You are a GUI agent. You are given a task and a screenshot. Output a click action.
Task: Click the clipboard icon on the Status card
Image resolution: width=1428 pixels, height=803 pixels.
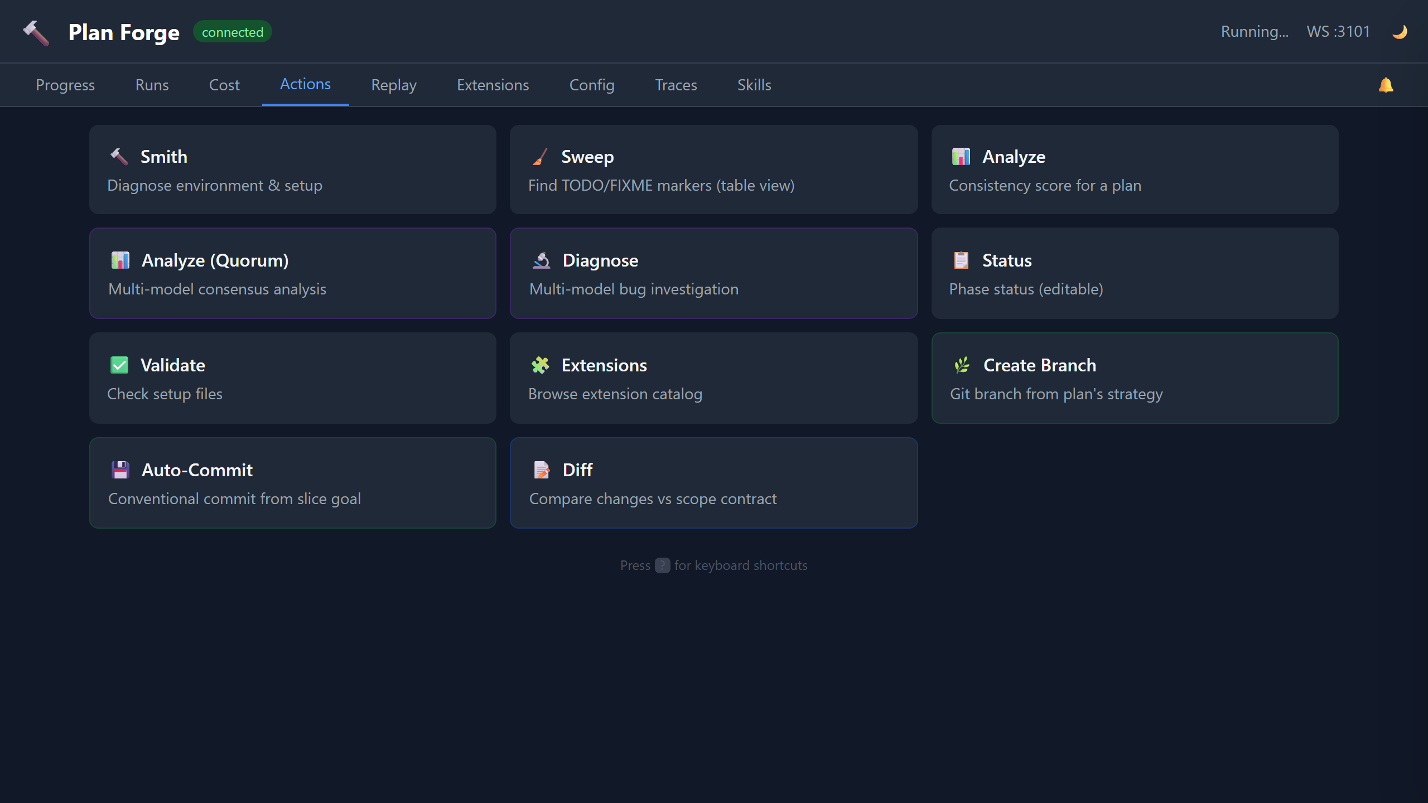(961, 260)
